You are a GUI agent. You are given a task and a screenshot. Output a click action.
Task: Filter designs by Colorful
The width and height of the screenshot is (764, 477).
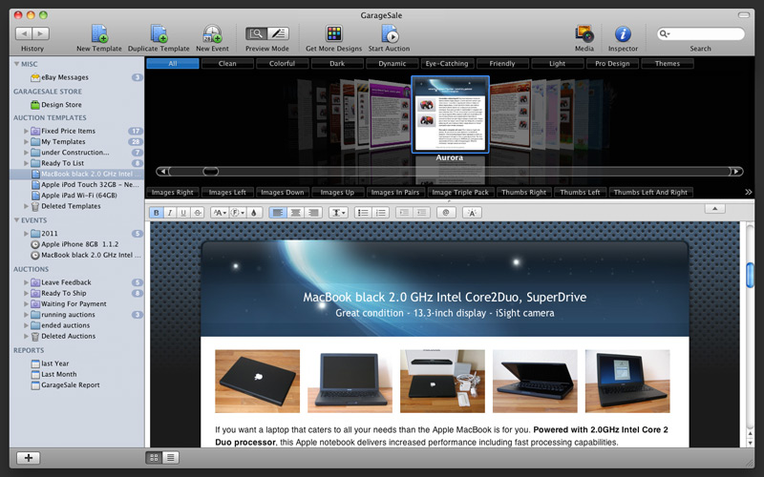pyautogui.click(x=282, y=63)
